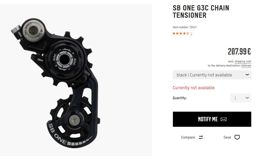
Task: Click the 207.99 € price
Action: [x=239, y=51]
